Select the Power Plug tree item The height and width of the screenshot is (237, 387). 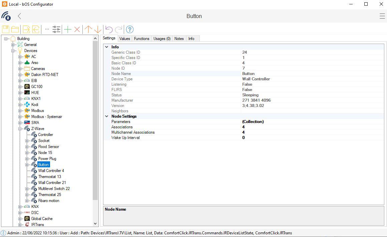coord(47,159)
